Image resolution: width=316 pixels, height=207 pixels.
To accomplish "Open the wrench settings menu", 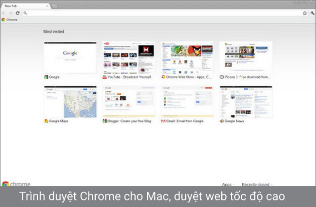I will (312, 13).
